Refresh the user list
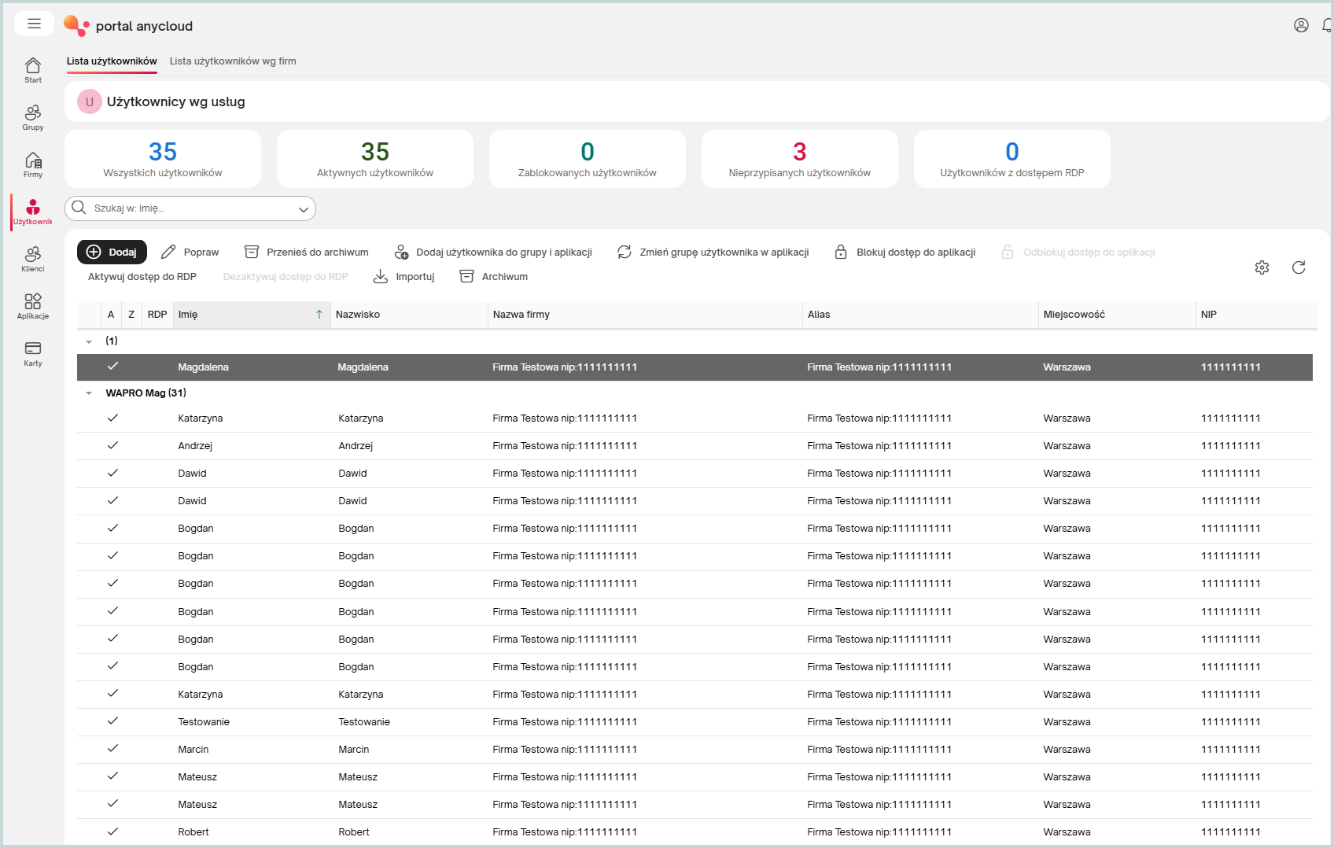The width and height of the screenshot is (1334, 848). coord(1299,267)
